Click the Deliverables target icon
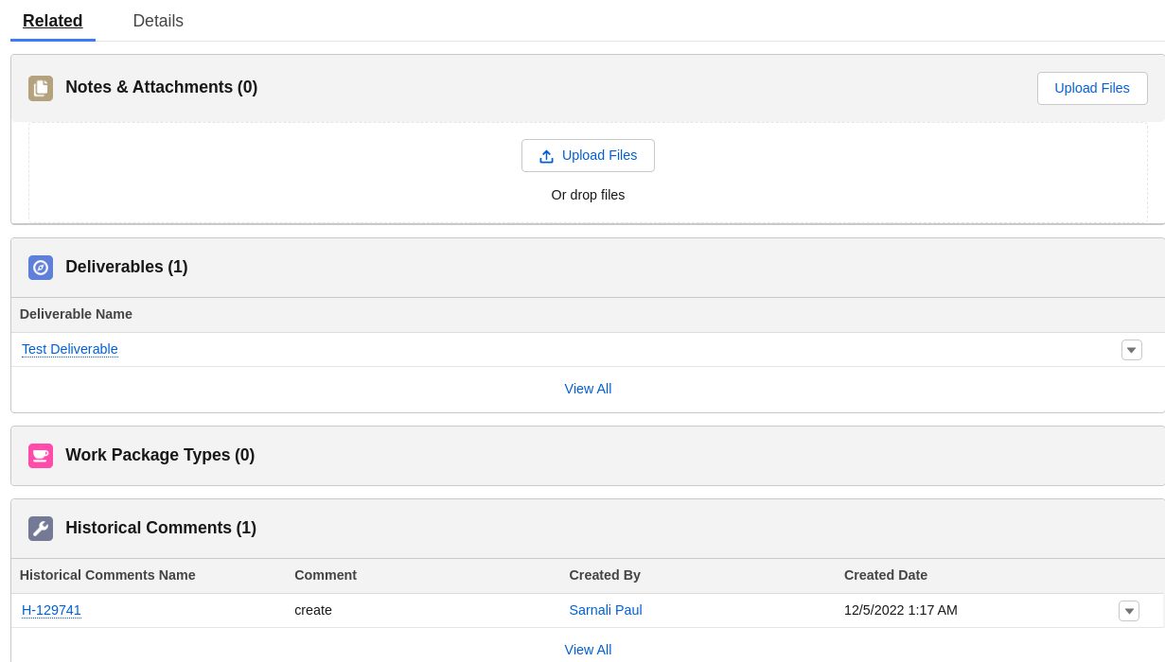1165x662 pixels. tap(41, 267)
